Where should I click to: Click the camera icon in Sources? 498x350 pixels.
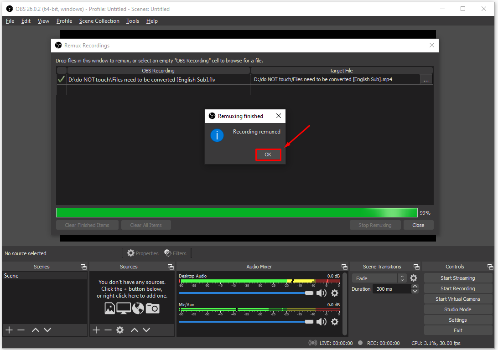click(152, 309)
